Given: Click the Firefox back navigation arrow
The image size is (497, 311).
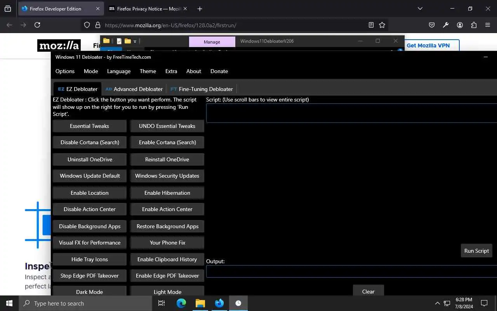Looking at the screenshot, I should coord(9,25).
